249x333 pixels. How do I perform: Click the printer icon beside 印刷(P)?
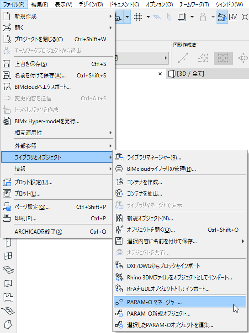tap(7, 218)
